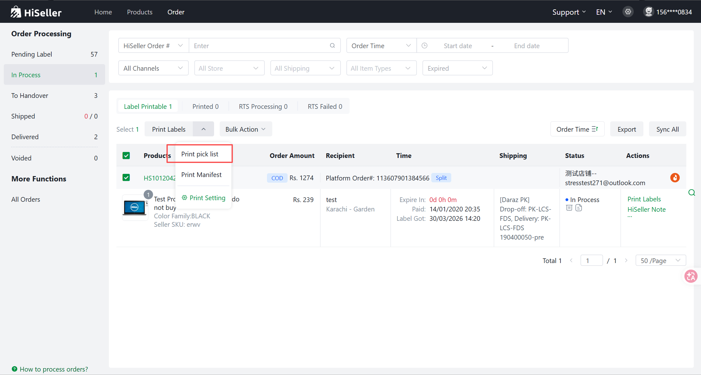Select Print pick list menu option
Image resolution: width=701 pixels, height=375 pixels.
pos(200,154)
